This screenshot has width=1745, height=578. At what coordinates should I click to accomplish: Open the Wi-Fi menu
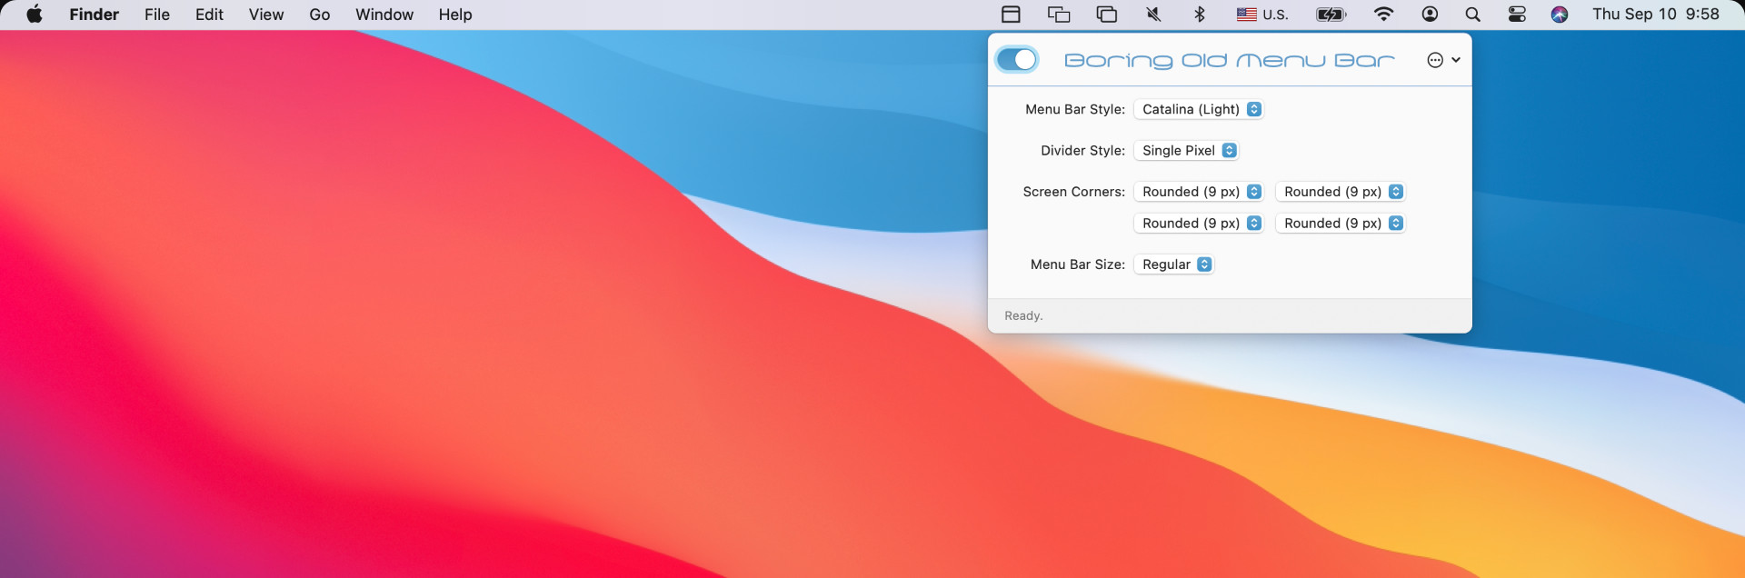1383,15
